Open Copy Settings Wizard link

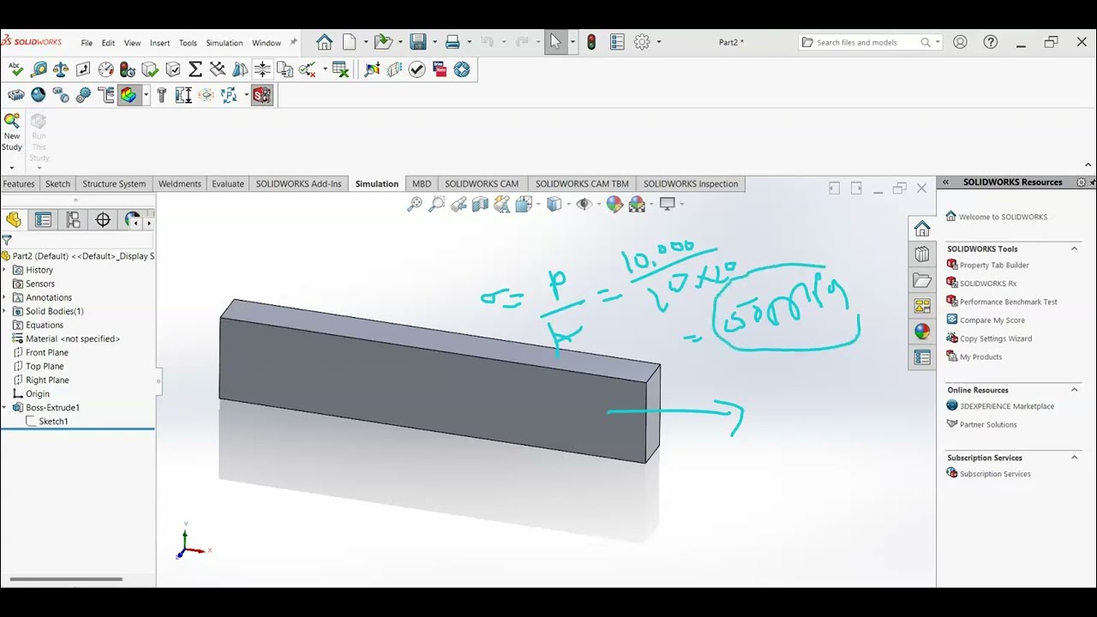(x=996, y=338)
